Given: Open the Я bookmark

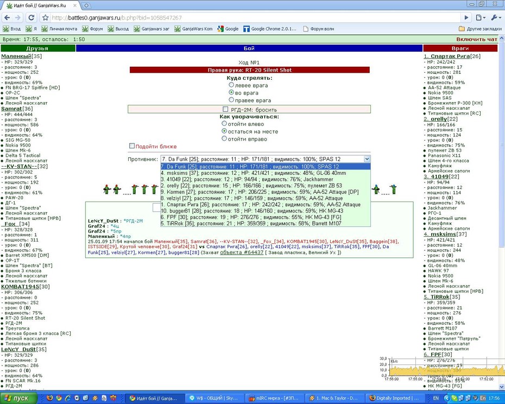Looking at the screenshot, I should click(x=31, y=29).
